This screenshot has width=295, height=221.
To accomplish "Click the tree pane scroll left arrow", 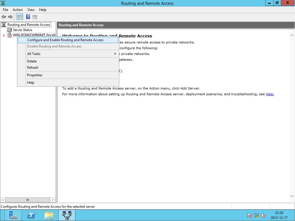I will tap(3, 200).
